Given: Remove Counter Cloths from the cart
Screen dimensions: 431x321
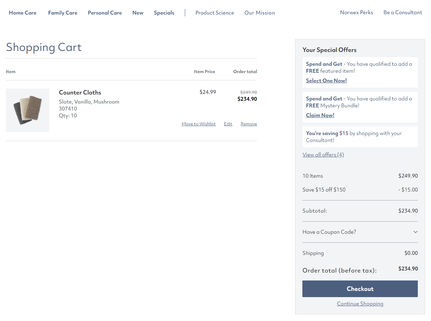Looking at the screenshot, I should point(249,124).
